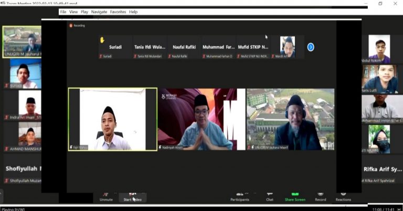Open the Help menu
This screenshot has width=403, height=211.
click(x=133, y=12)
